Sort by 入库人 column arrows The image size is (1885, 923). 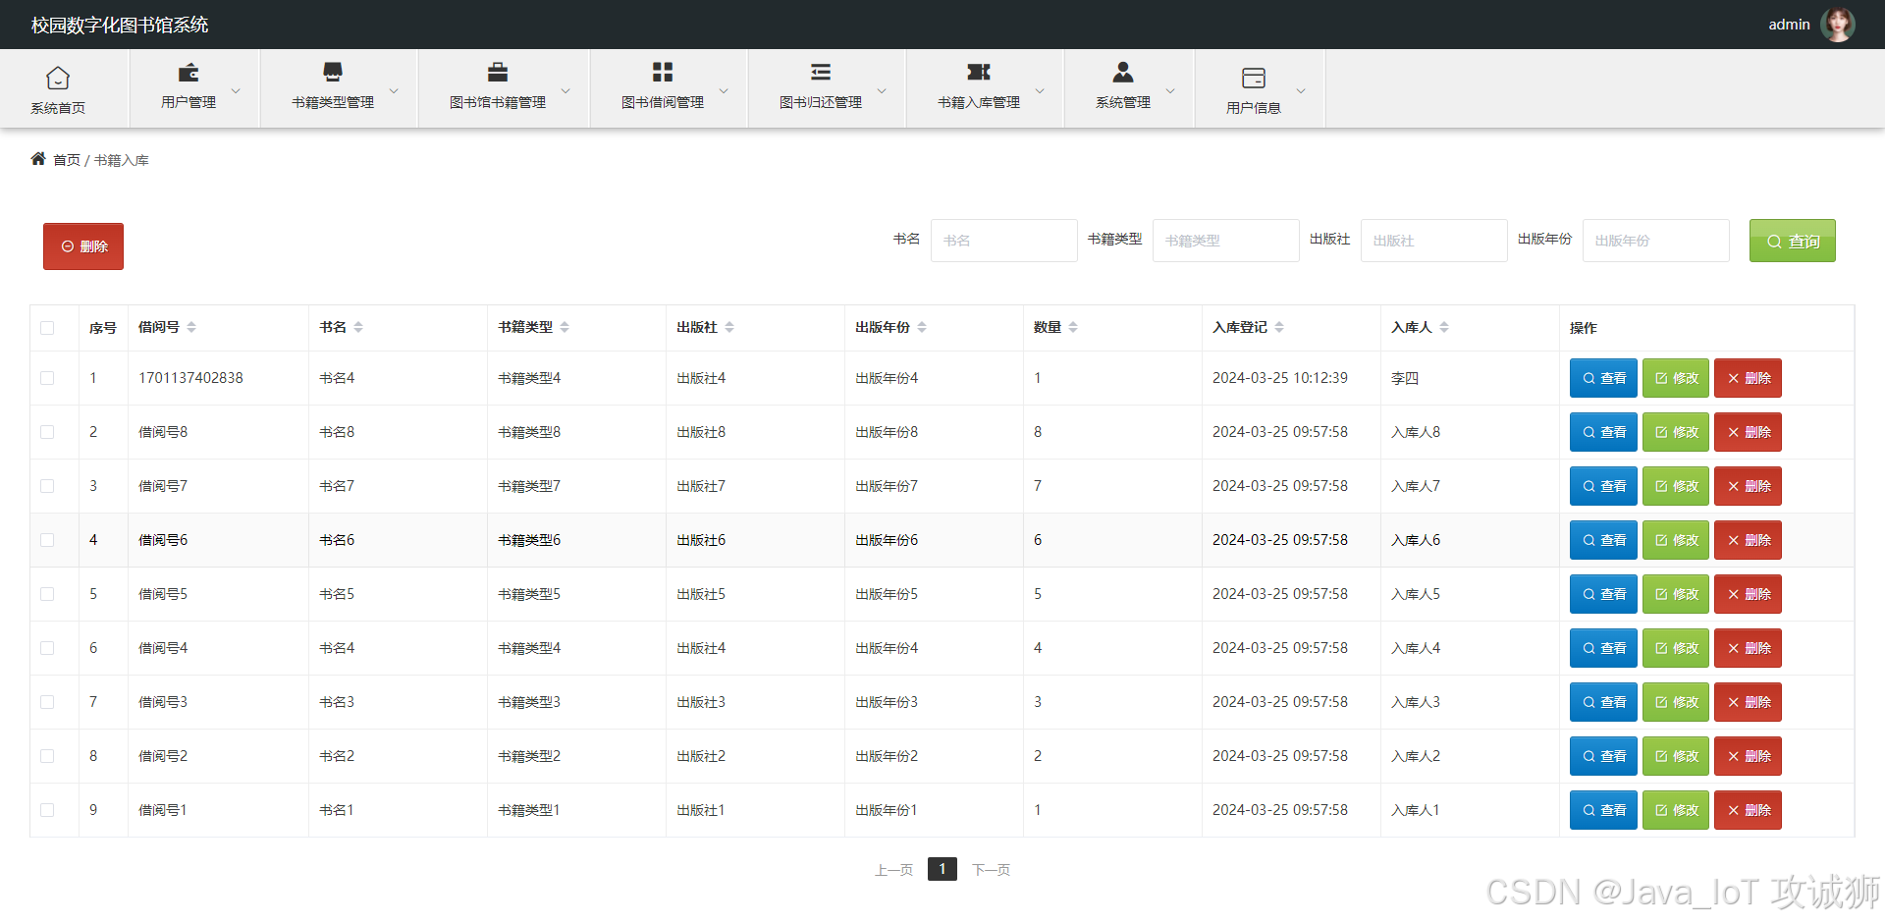tap(1444, 327)
